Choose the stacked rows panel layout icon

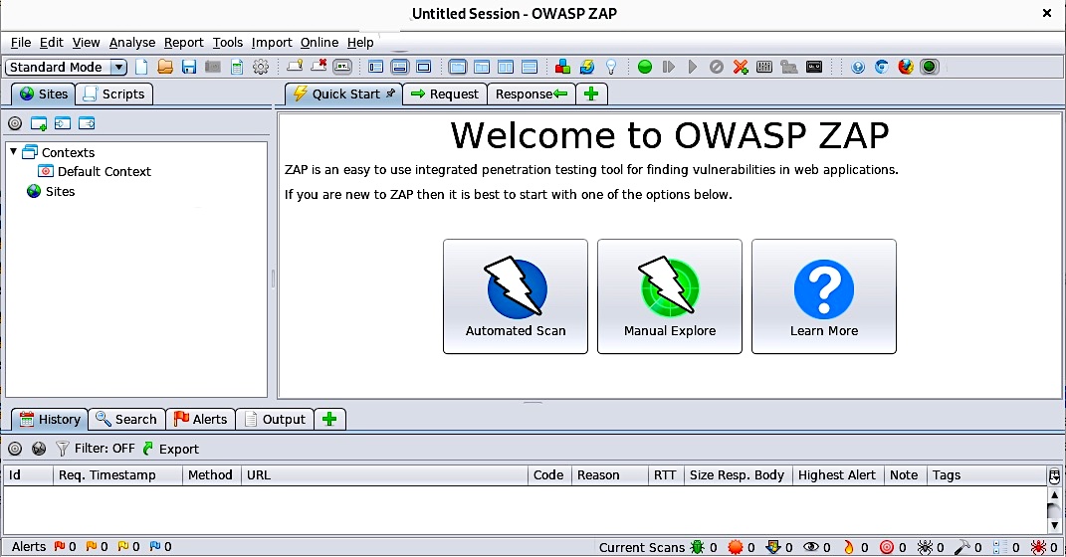click(530, 67)
